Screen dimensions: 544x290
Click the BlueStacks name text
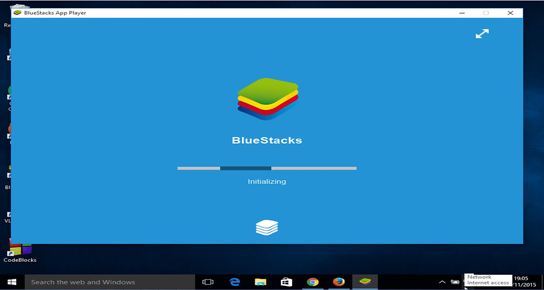(267, 140)
